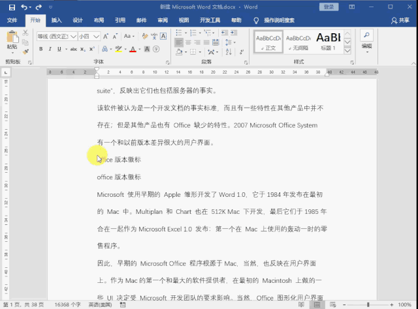This screenshot has width=418, height=309.
Task: Switch to the 布局 tab
Action: point(99,20)
